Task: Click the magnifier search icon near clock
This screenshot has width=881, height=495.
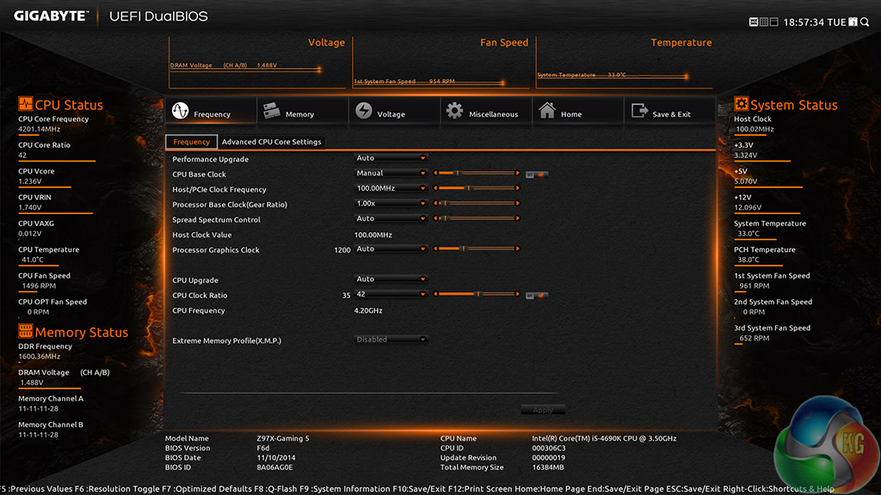Action: pos(866,21)
